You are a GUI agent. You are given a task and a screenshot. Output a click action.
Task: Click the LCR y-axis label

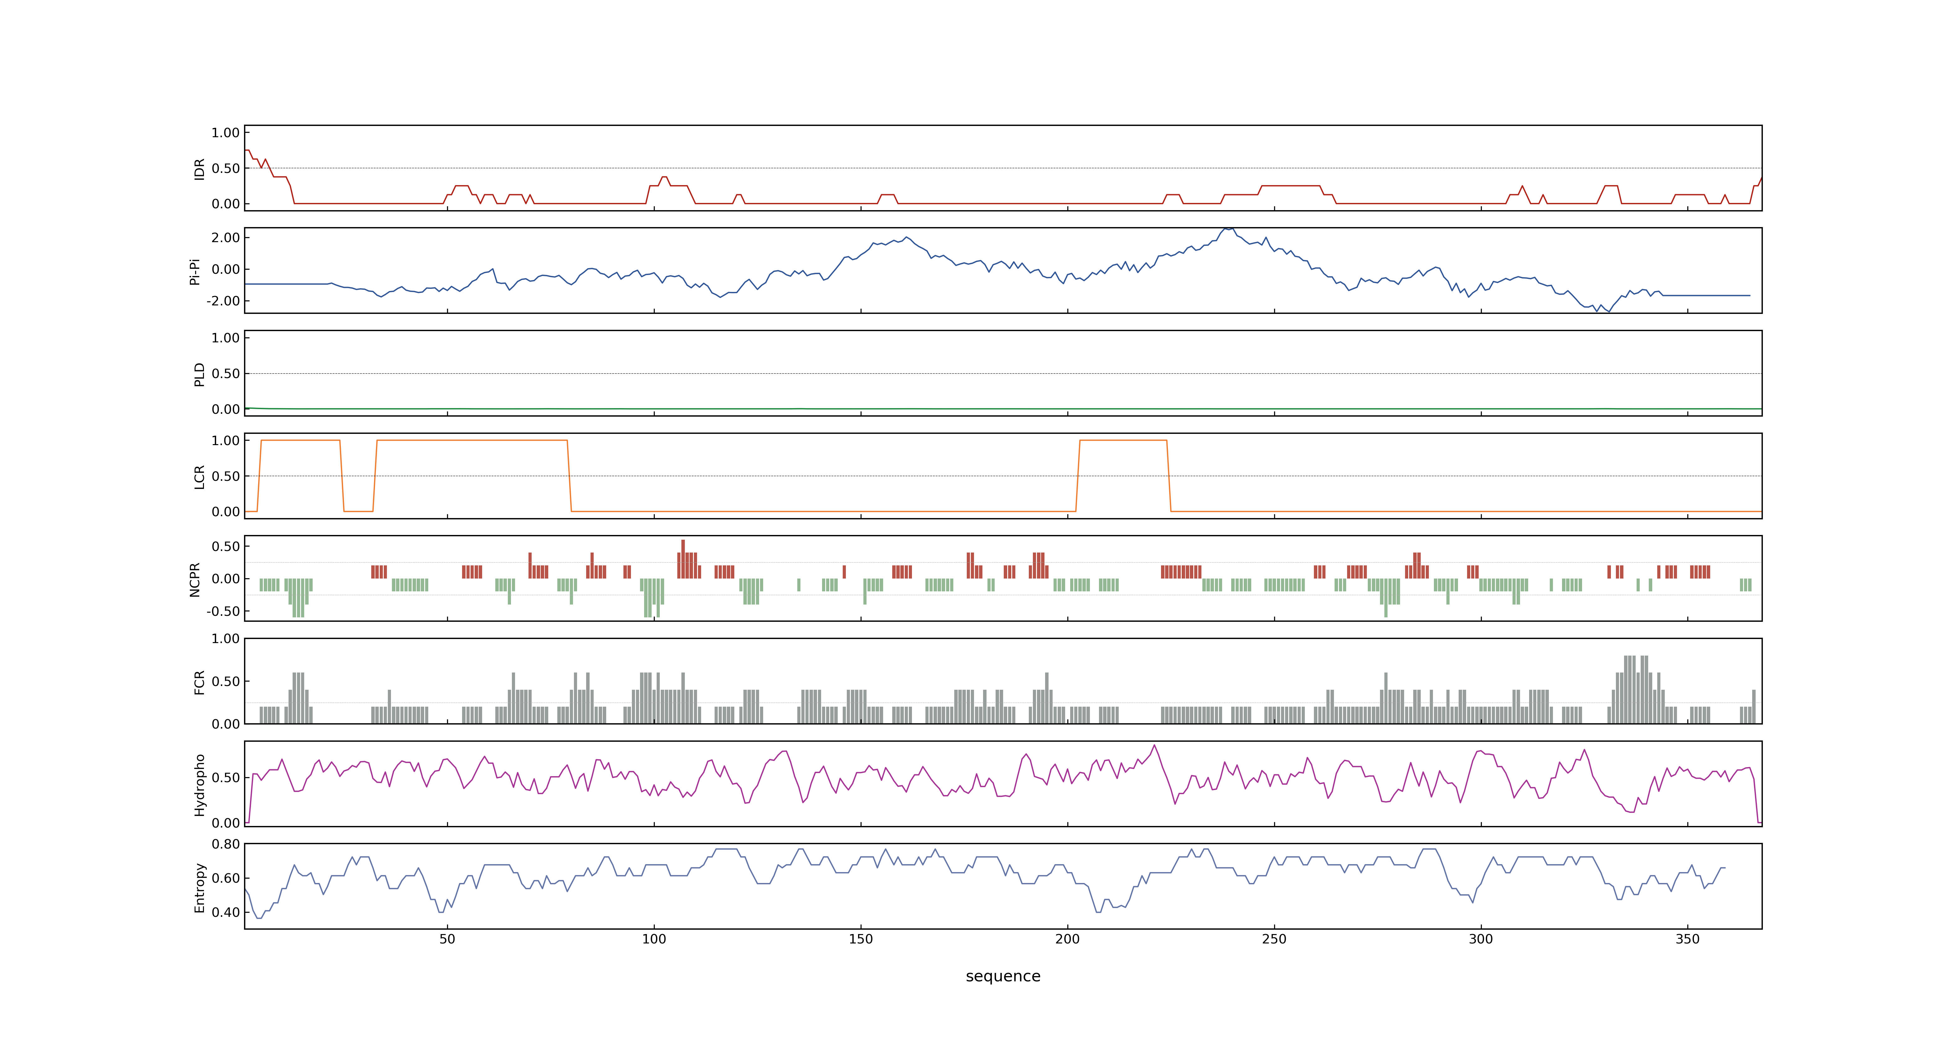(x=199, y=476)
